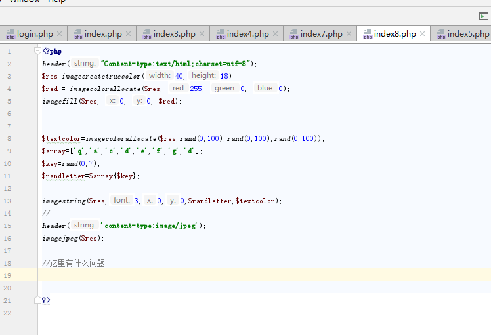491x335 pixels.
Task: Open the index3.php editor tab
Action: click(173, 34)
